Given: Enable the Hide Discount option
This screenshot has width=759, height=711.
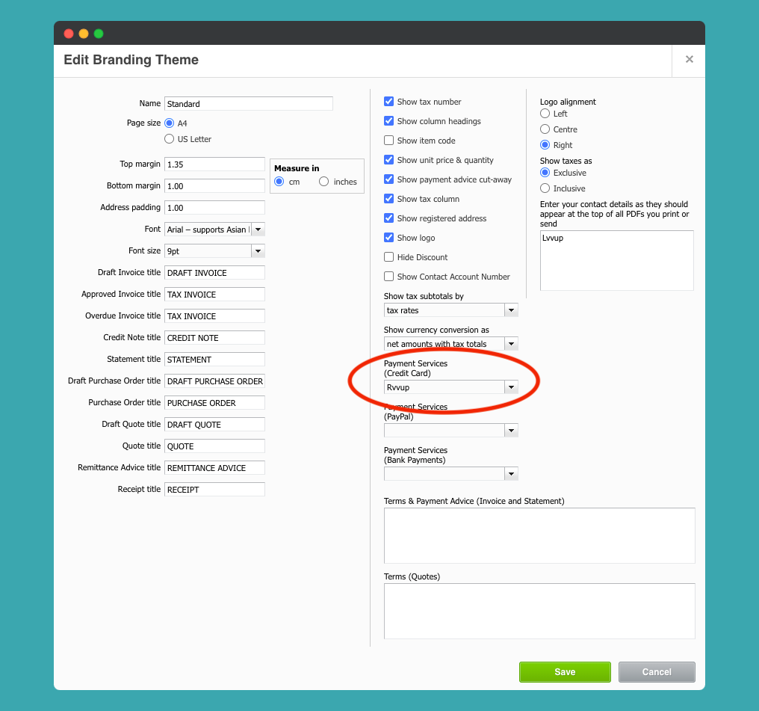Looking at the screenshot, I should tap(388, 256).
